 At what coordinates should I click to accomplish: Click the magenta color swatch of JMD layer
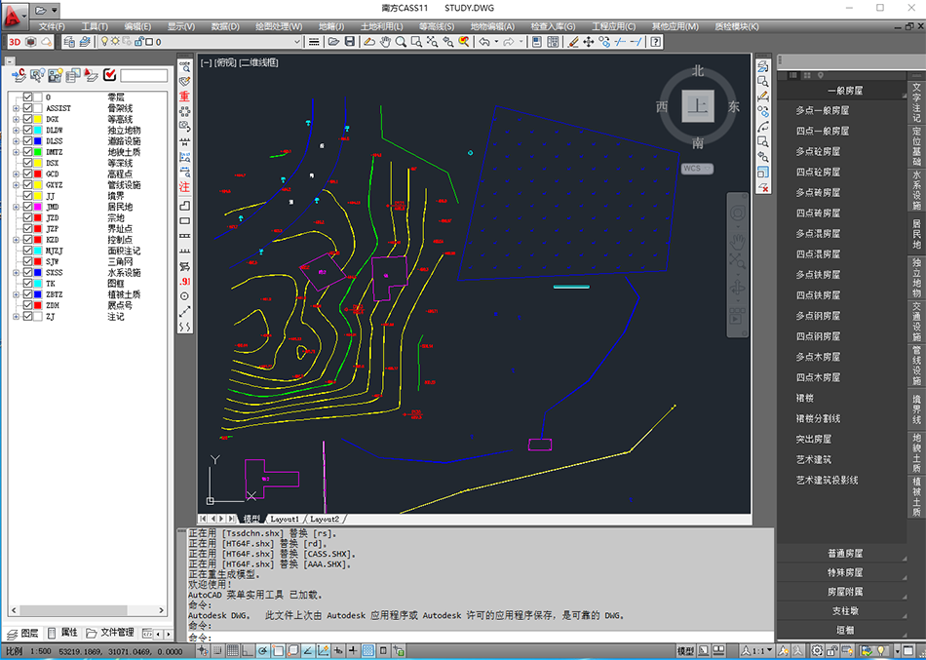click(x=38, y=207)
